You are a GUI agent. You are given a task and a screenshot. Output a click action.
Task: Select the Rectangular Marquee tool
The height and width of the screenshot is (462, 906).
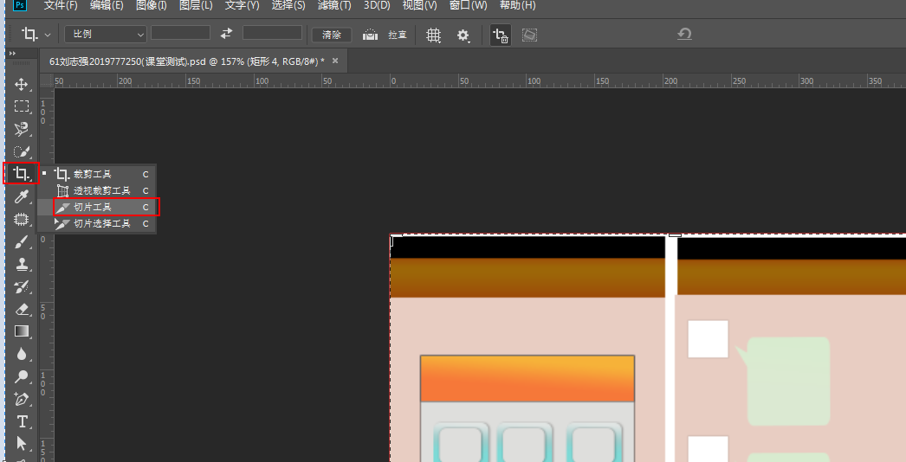22,106
